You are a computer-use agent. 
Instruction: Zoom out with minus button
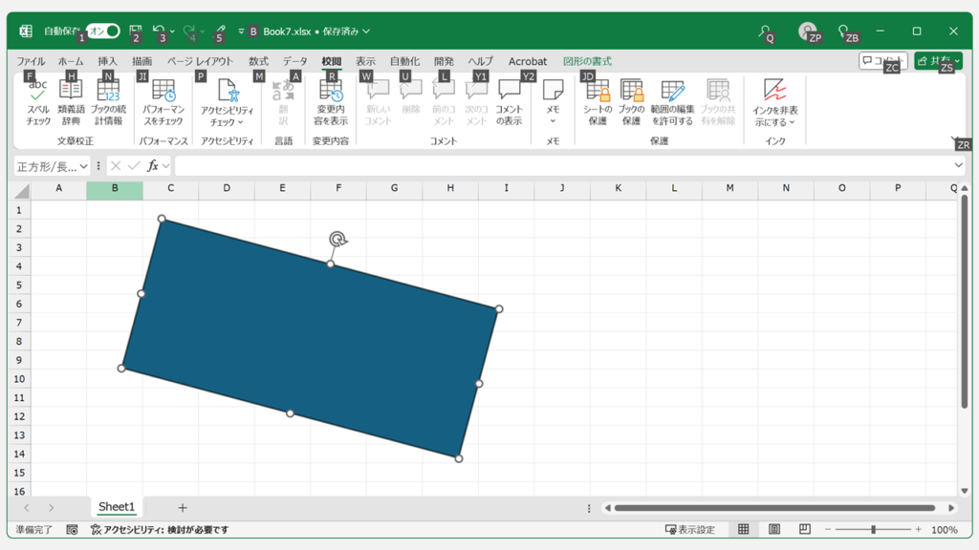pos(828,529)
